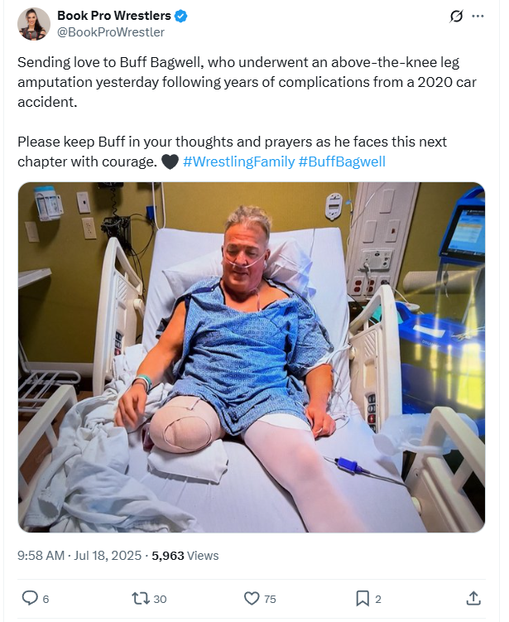Enlarge the hospital bed photo
The image size is (509, 622).
[251, 356]
